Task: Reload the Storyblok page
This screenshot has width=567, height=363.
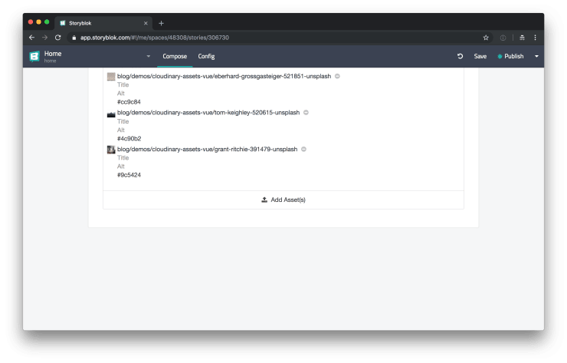Action: [x=58, y=38]
